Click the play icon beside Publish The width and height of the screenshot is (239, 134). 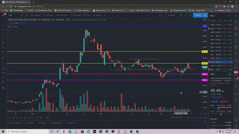pyautogui.click(x=205, y=15)
